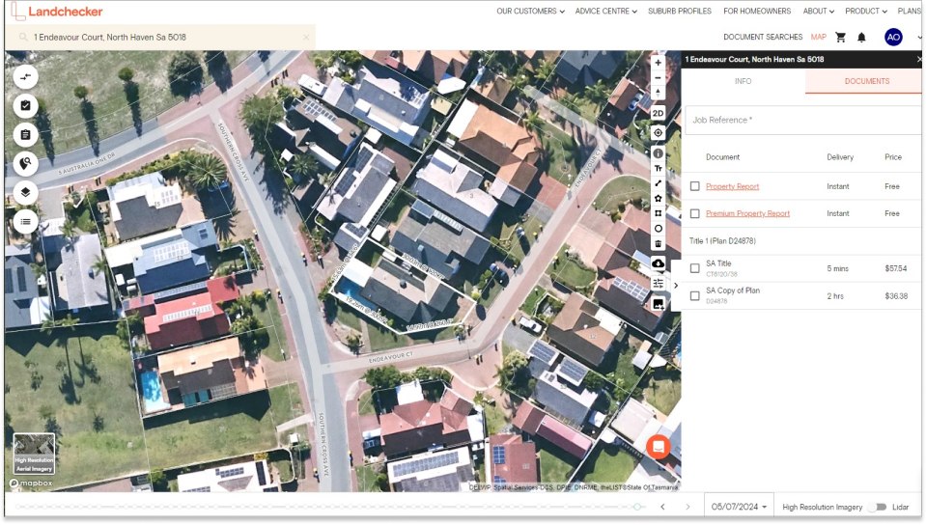Viewport: 926px width, 525px height.
Task: Zoom in the map with plus
Action: (x=658, y=63)
